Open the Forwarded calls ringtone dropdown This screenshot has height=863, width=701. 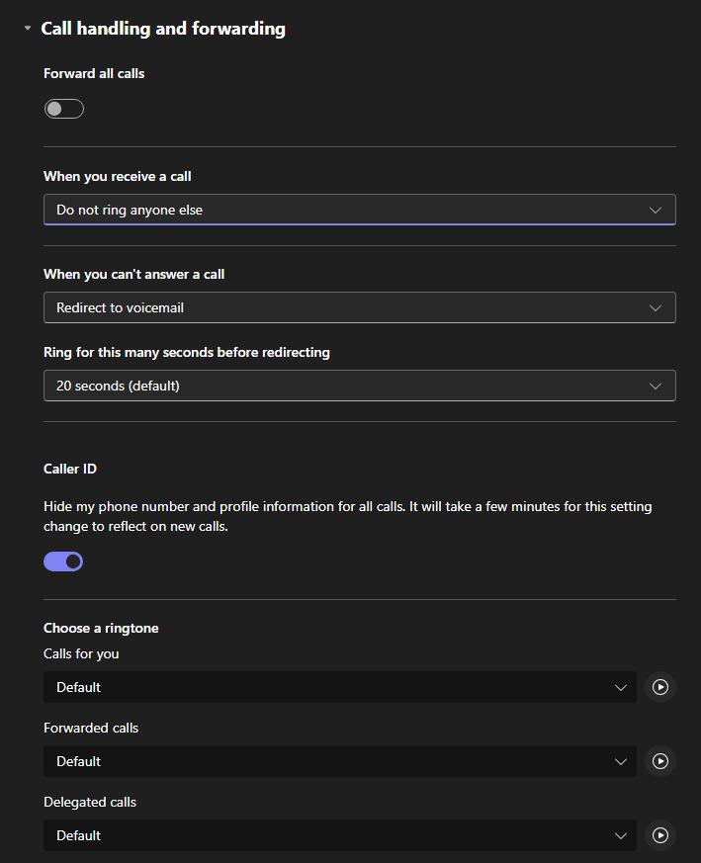coord(339,761)
